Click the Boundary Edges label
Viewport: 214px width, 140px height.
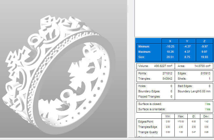point(149,91)
